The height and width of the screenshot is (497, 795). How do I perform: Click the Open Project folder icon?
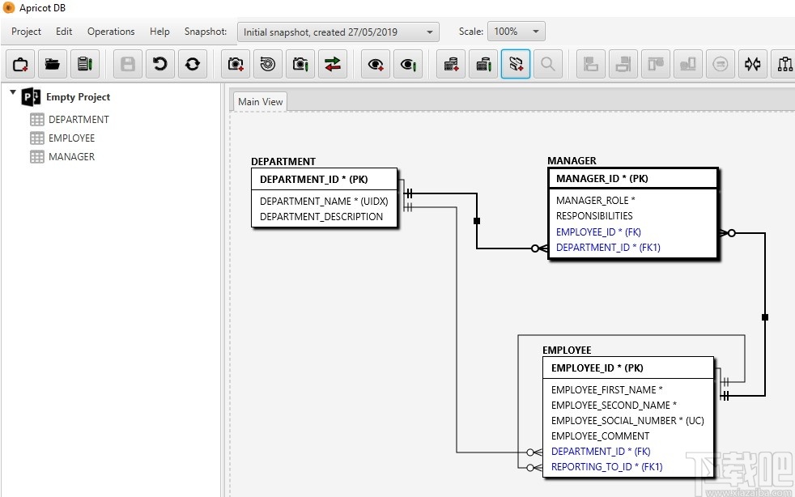pos(53,64)
